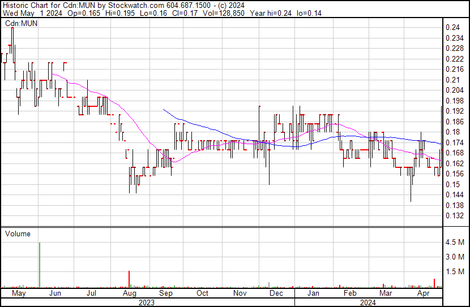The width and height of the screenshot is (470, 307).
Task: Click the Stockwatch.com text in the chart header
Action: 131,6
